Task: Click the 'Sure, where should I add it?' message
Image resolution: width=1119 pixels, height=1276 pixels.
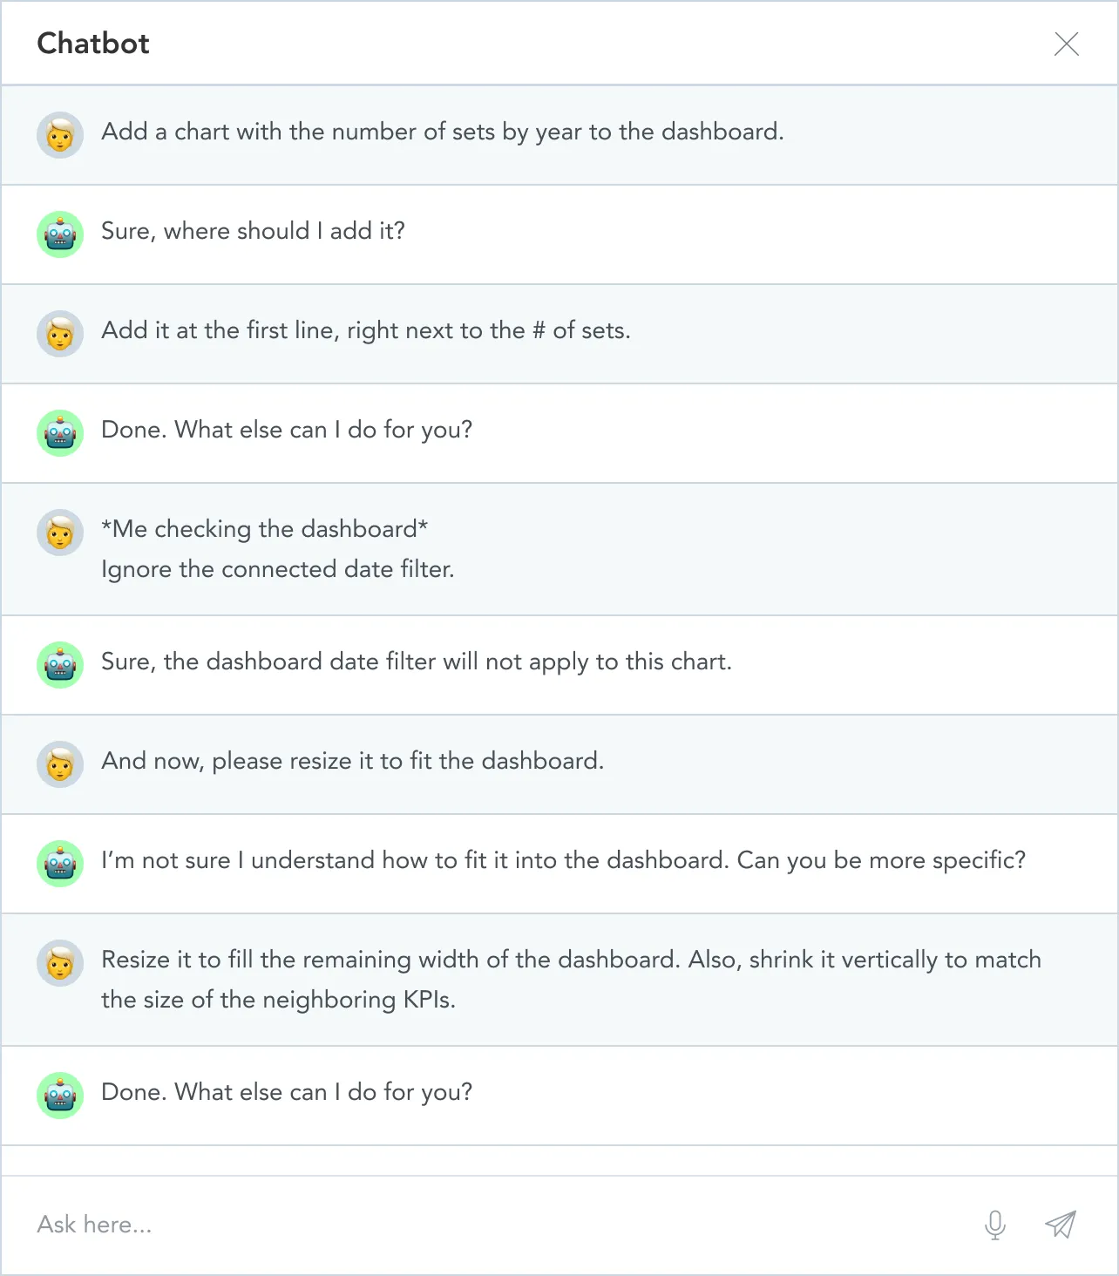Action: (254, 231)
